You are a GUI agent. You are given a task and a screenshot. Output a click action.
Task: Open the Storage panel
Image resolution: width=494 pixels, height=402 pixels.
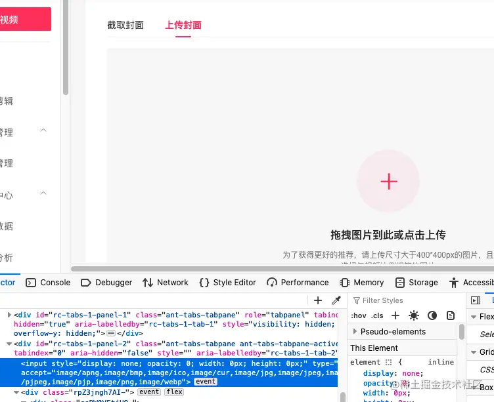416,283
